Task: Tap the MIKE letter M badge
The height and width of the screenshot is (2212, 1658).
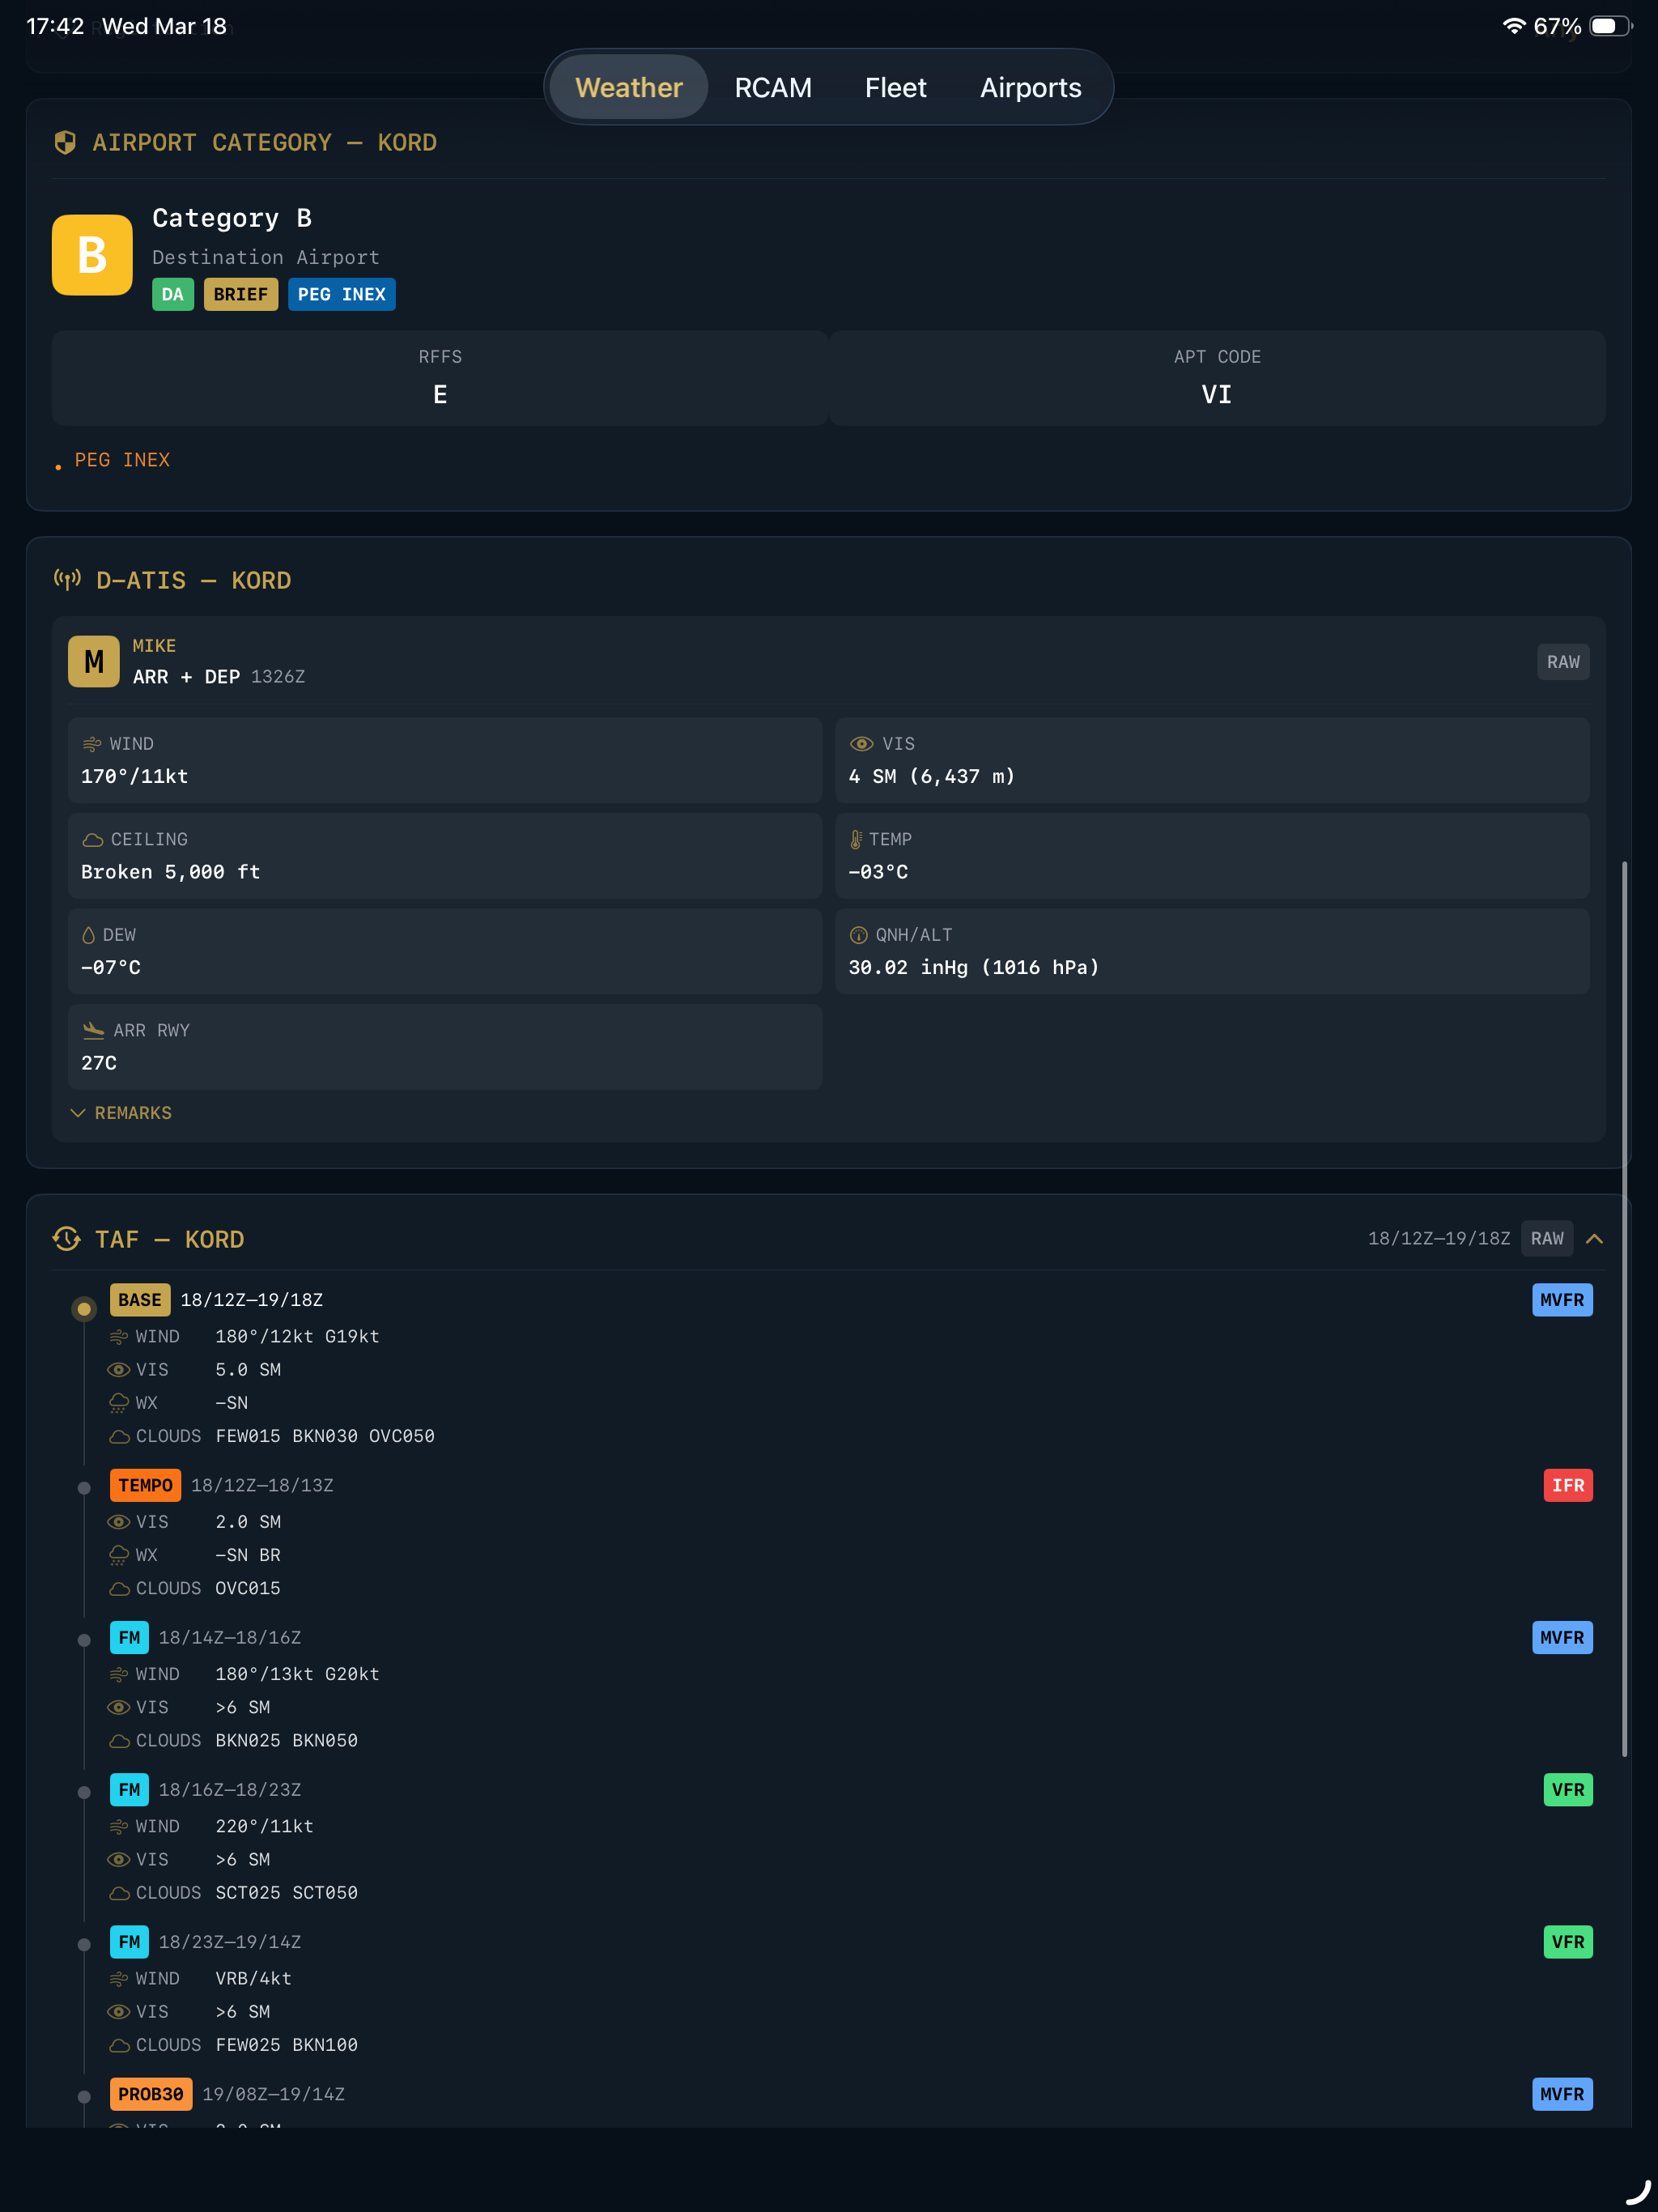Action: point(94,661)
